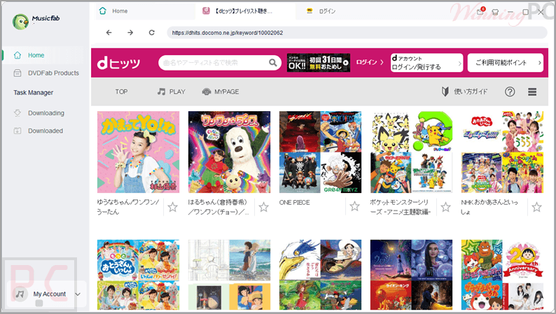
Task: Click the Musicfab parrot logo
Action: pyautogui.click(x=20, y=22)
